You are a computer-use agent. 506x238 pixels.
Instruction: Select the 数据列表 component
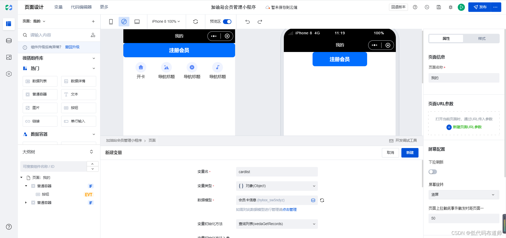click(40, 81)
